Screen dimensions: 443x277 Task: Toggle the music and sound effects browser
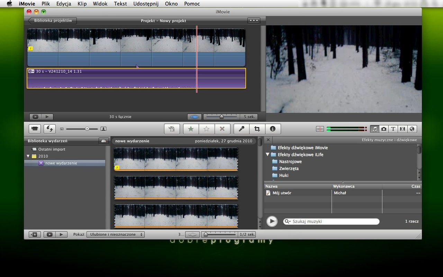click(x=374, y=129)
